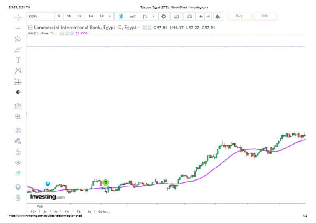
Task: Set range to 1m
Action: [x=67, y=212]
